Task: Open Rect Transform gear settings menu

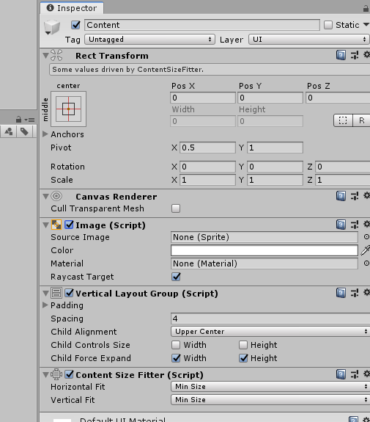Action: click(367, 54)
